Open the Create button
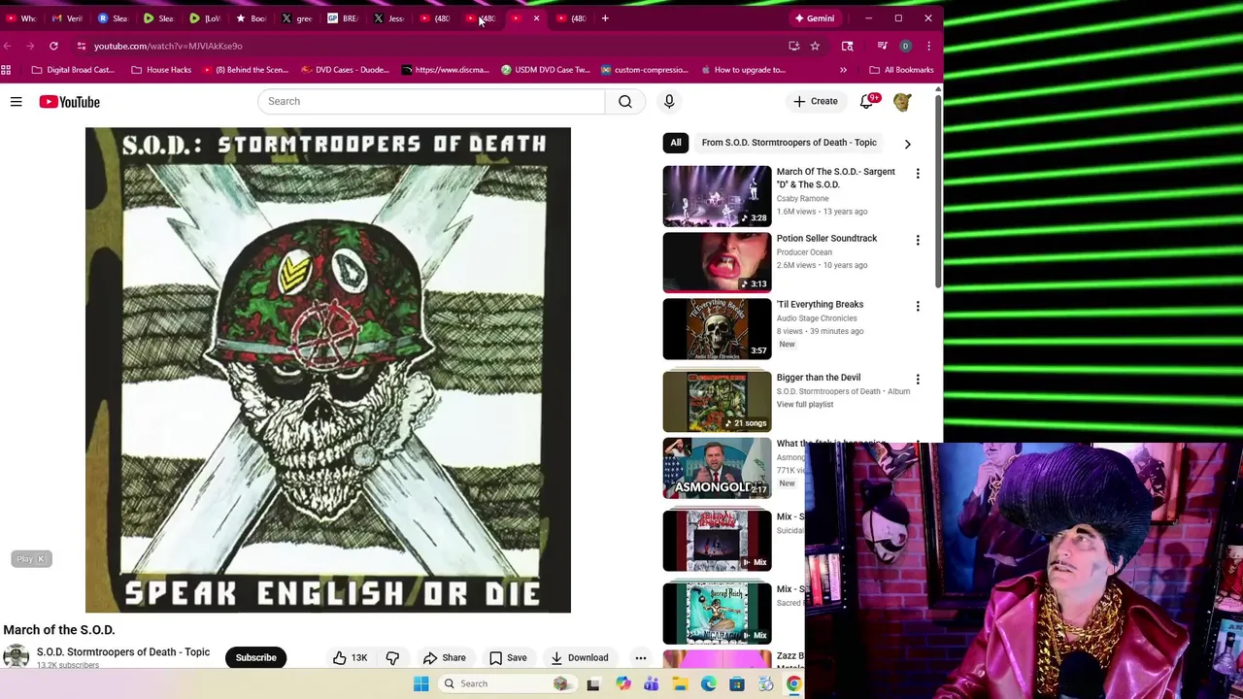This screenshot has width=1243, height=699. 815,101
